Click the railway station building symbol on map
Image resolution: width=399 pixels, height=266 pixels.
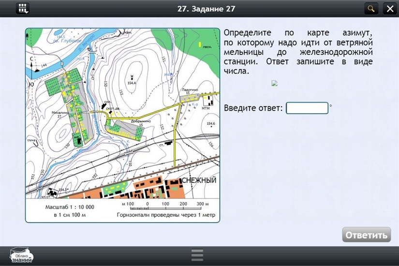pos(168,143)
